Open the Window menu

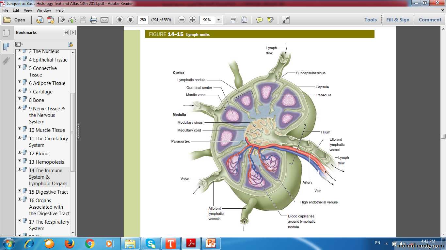coord(43,10)
